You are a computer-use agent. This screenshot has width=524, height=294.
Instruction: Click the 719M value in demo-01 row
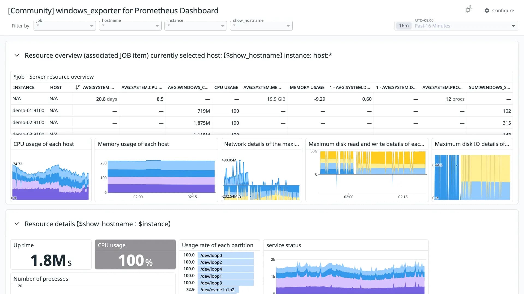pos(204,111)
